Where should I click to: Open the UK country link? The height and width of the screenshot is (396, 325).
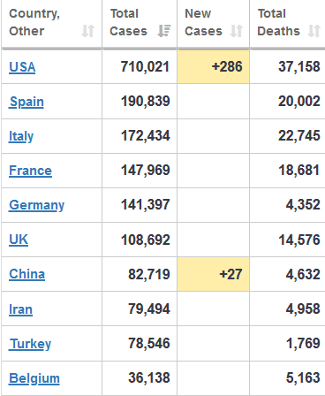click(19, 240)
